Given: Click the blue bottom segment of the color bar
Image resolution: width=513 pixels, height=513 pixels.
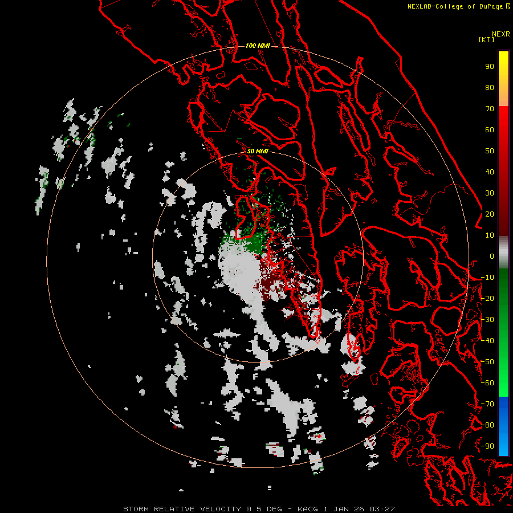Looking at the screenshot, I should click(503, 426).
